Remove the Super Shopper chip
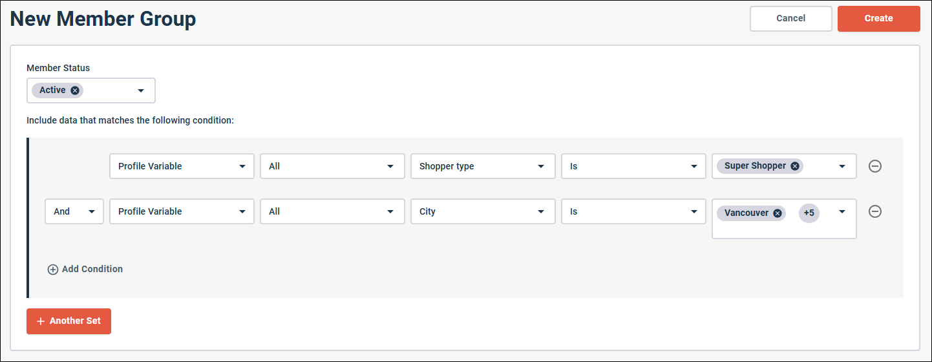Viewport: 932px width, 362px height. [795, 166]
